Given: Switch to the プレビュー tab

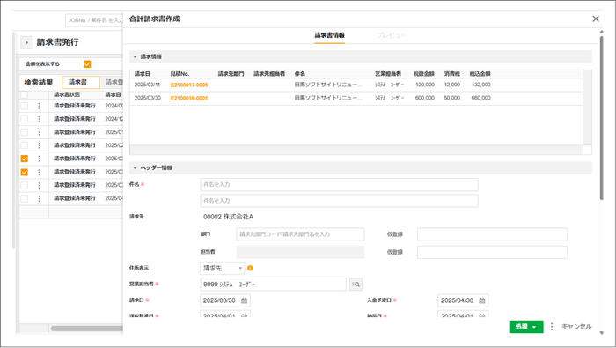Looking at the screenshot, I should tap(392, 35).
